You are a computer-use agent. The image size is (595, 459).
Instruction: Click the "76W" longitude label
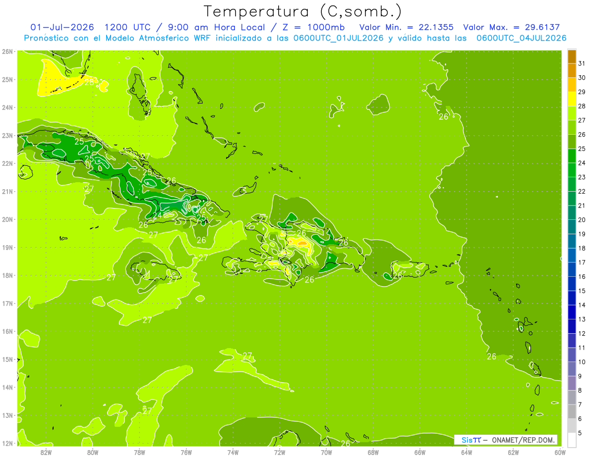(186, 452)
